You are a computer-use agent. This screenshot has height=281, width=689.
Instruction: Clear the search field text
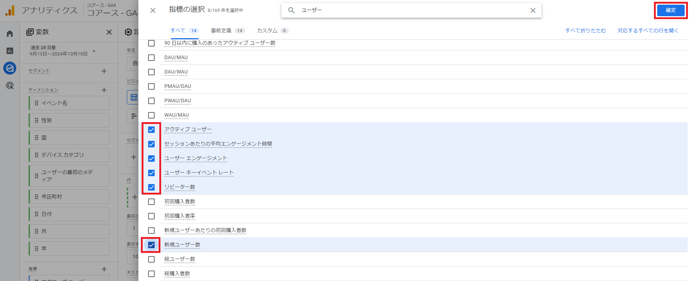click(x=533, y=10)
